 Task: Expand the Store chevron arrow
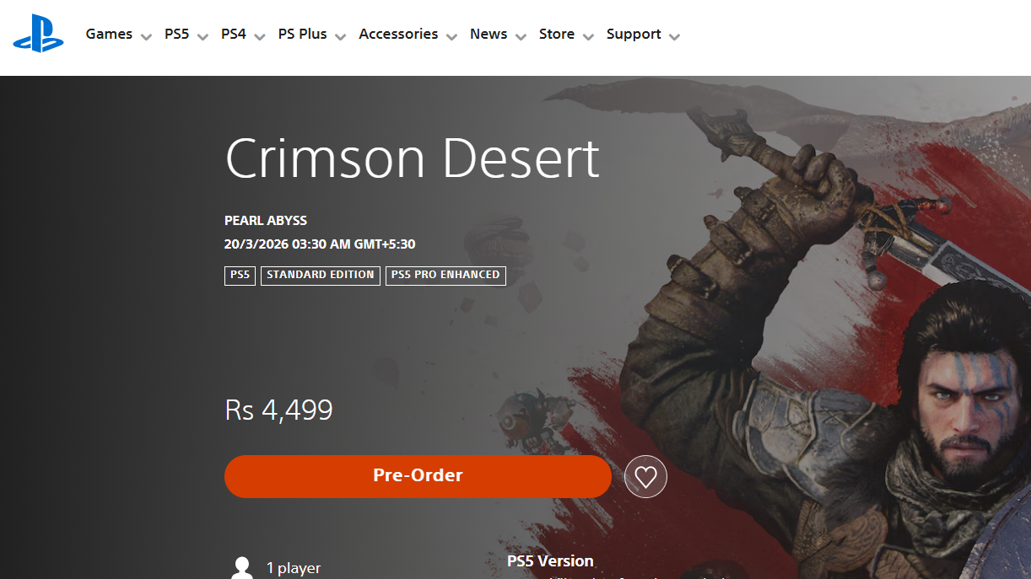pos(589,36)
